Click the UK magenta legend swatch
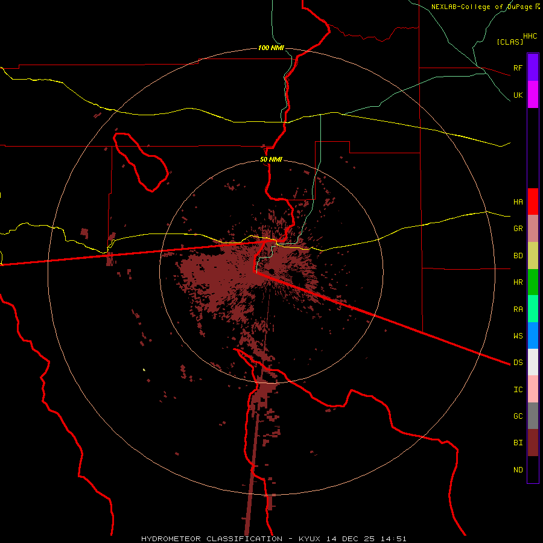The width and height of the screenshot is (543, 543). click(x=533, y=95)
